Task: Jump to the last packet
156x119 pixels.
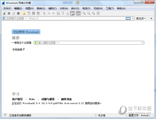Action: pos(68,13)
